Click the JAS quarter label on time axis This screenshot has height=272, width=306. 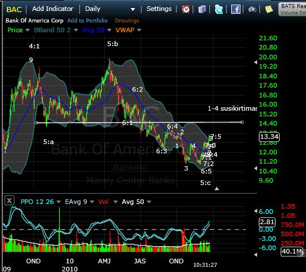click(140, 261)
